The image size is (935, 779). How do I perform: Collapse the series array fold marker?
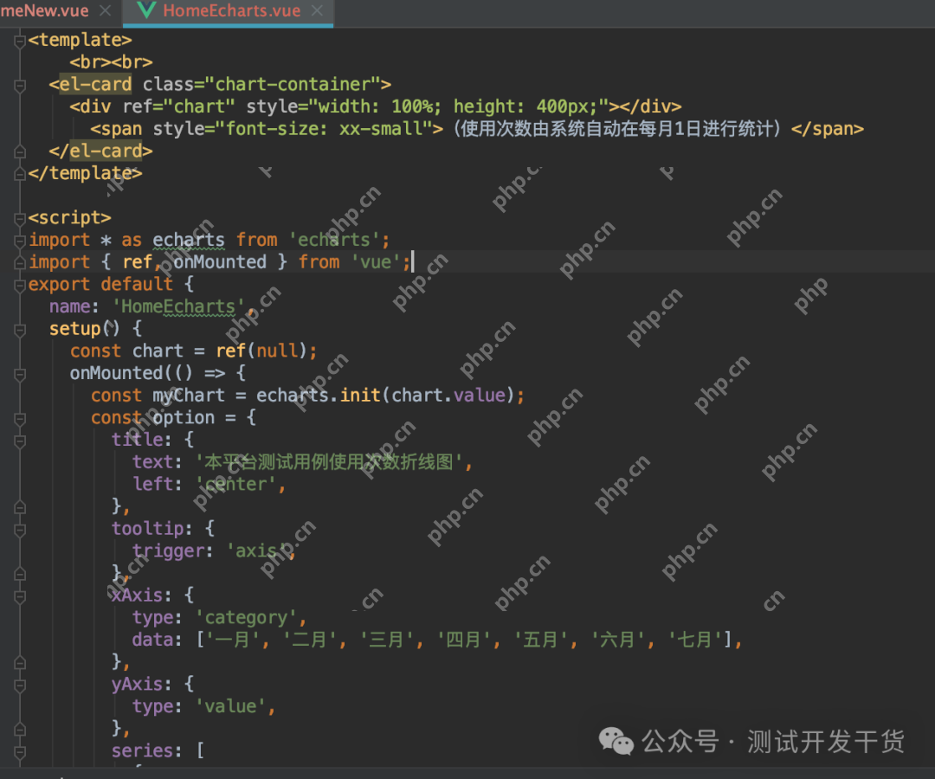pos(20,751)
